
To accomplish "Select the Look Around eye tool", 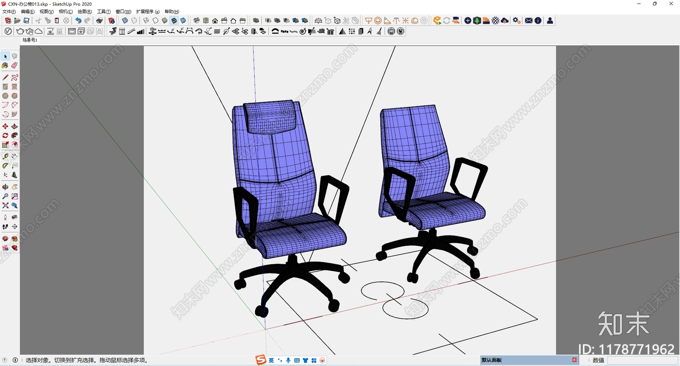I will coord(14,217).
